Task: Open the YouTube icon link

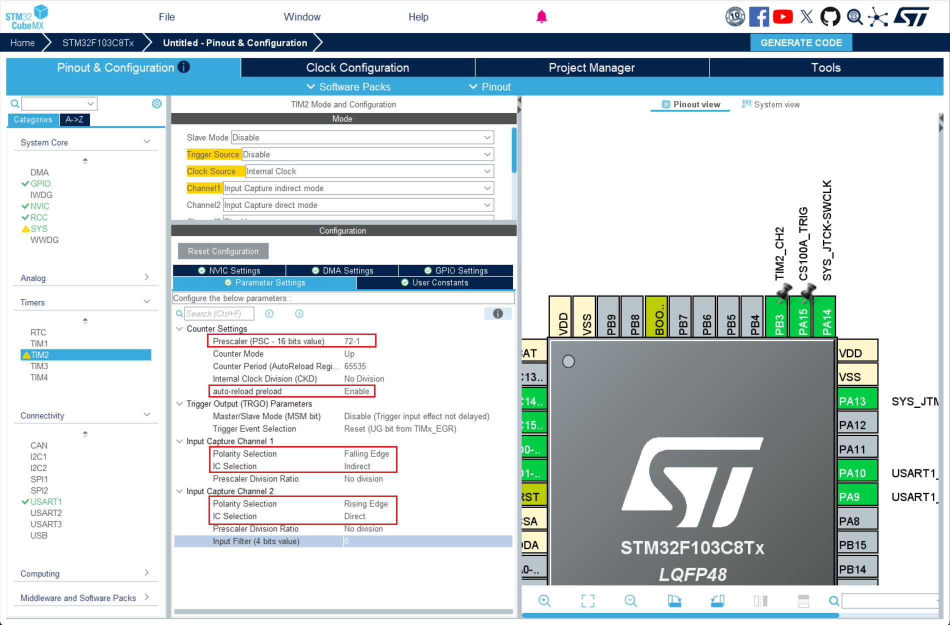Action: [782, 17]
